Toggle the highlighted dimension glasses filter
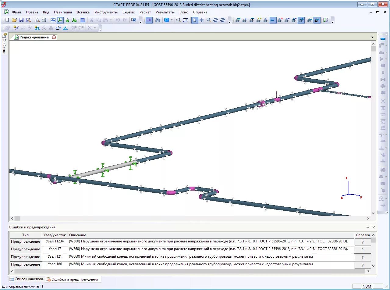Viewport: 390px width, 290px height. point(317,20)
